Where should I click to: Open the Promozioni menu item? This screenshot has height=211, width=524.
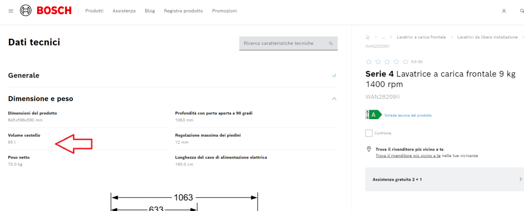[224, 10]
